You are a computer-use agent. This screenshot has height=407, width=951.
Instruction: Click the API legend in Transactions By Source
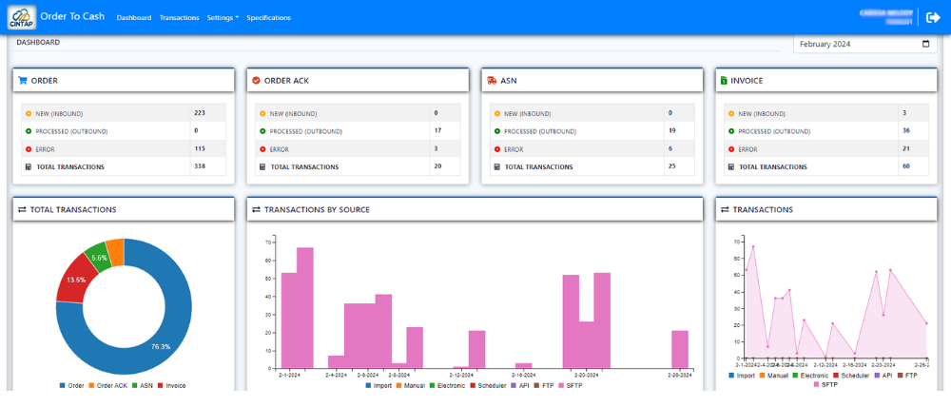coord(520,385)
